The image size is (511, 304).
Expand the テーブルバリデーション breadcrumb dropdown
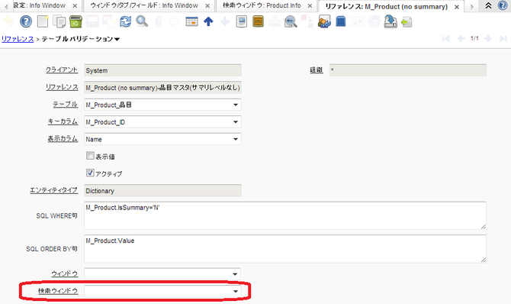coord(117,39)
